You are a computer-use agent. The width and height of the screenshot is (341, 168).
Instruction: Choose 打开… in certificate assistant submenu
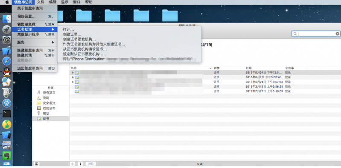pyautogui.click(x=129, y=29)
